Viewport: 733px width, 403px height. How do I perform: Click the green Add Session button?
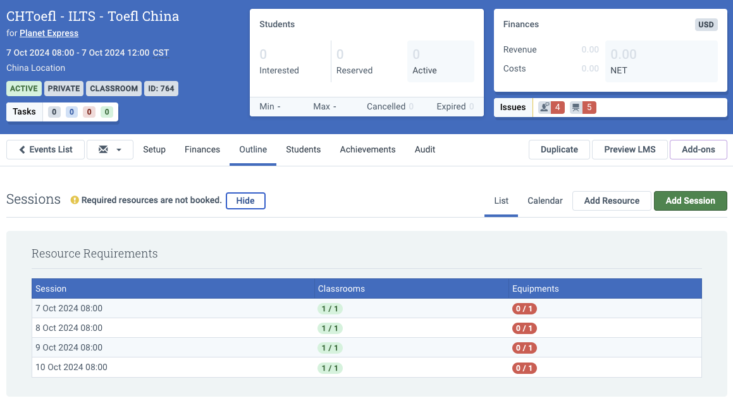coord(691,201)
